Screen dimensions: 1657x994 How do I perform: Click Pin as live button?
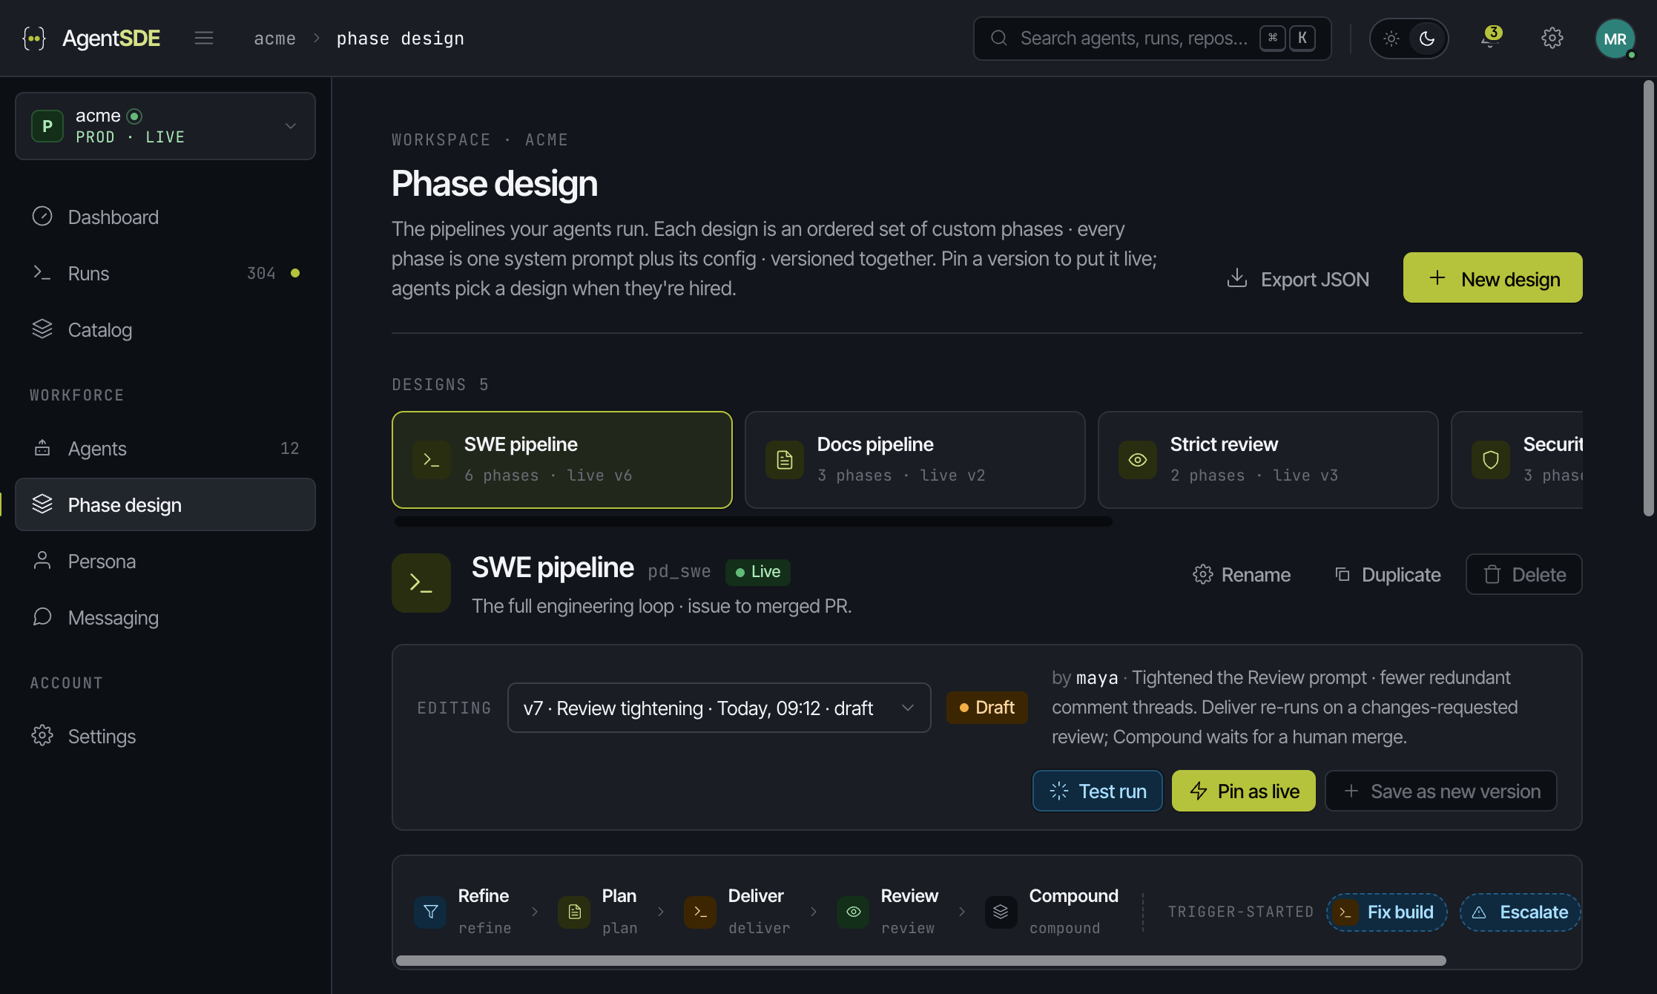(x=1244, y=791)
